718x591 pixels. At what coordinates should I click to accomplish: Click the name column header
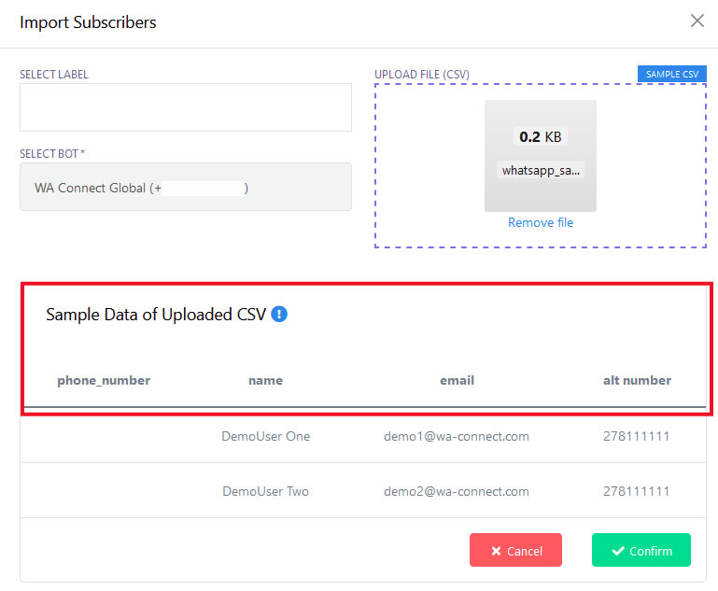click(x=265, y=380)
